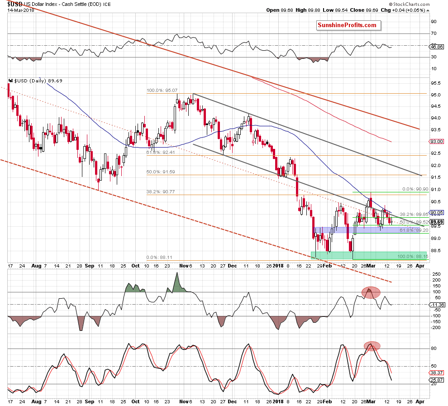Click the 2018 label on the price chart's date axis
The image size is (448, 406).
[x=278, y=266]
